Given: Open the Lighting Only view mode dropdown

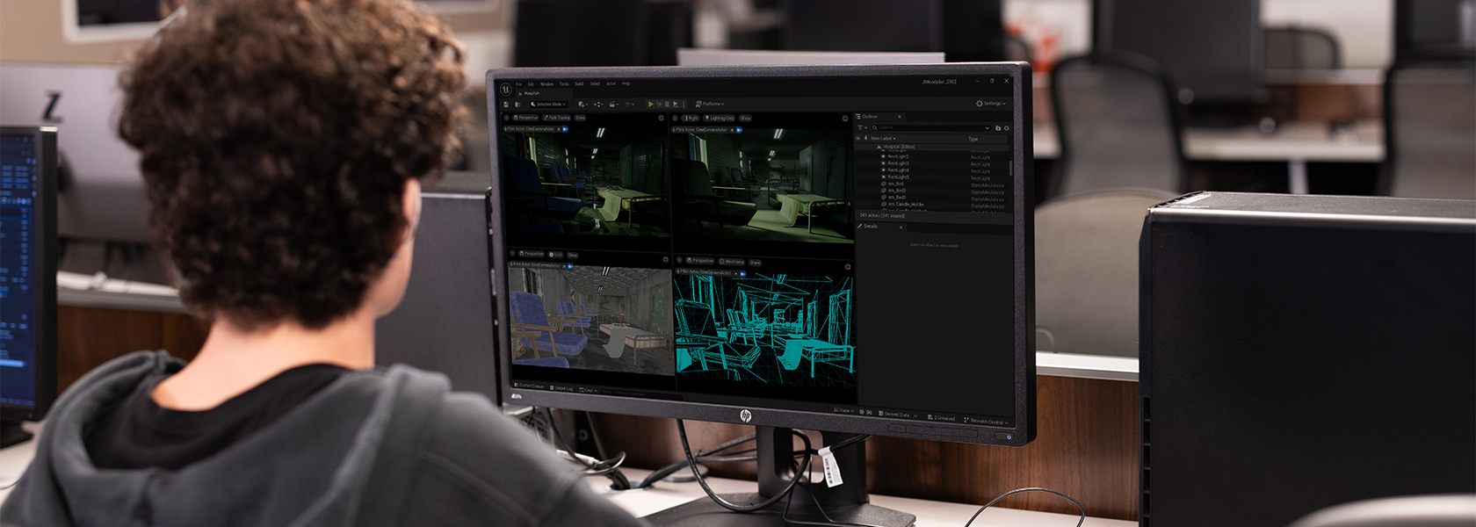Looking at the screenshot, I should [x=720, y=118].
